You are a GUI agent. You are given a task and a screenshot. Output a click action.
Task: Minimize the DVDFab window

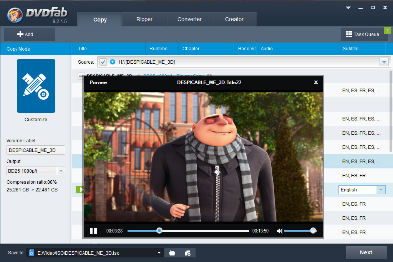point(360,8)
